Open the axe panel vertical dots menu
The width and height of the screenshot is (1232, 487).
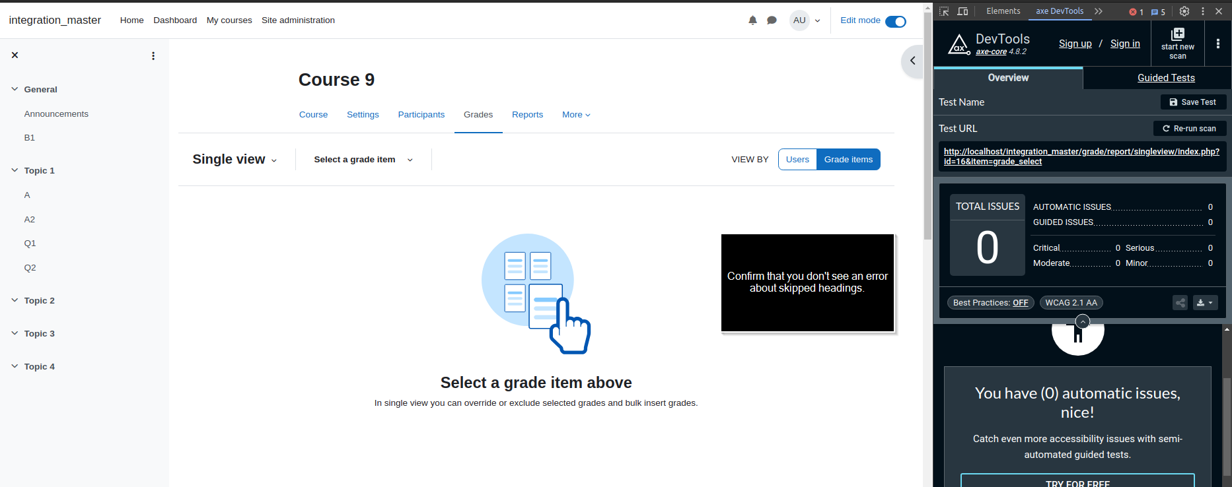point(1218,44)
